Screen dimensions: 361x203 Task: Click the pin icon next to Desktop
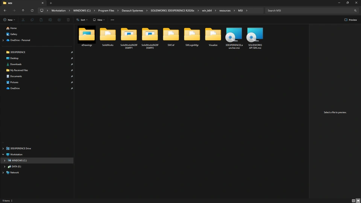click(72, 58)
